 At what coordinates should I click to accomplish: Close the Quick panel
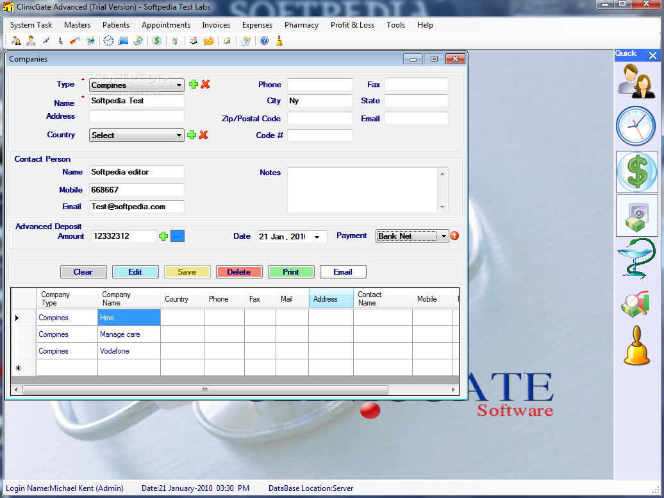(652, 55)
